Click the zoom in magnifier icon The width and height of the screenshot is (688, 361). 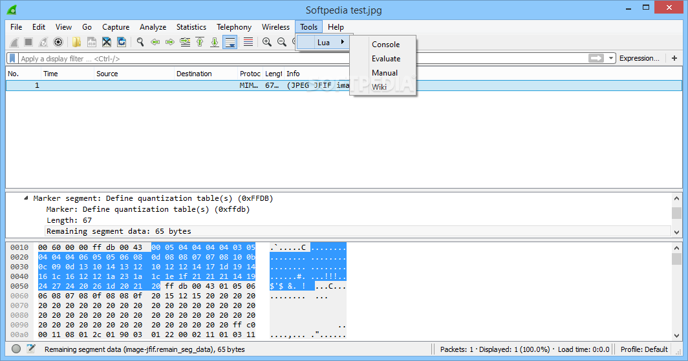(267, 42)
